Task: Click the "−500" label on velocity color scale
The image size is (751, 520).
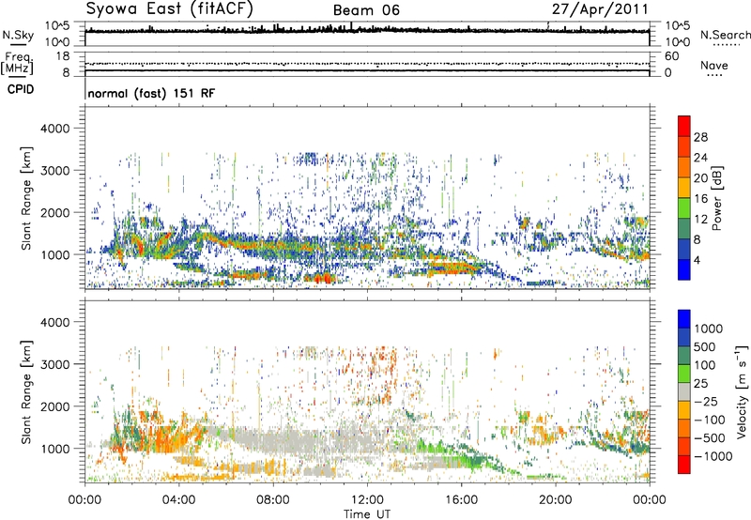Action: pos(710,438)
